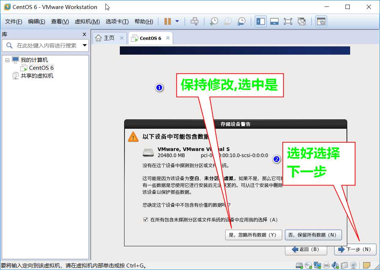Open the snapshot manager

[241, 21]
